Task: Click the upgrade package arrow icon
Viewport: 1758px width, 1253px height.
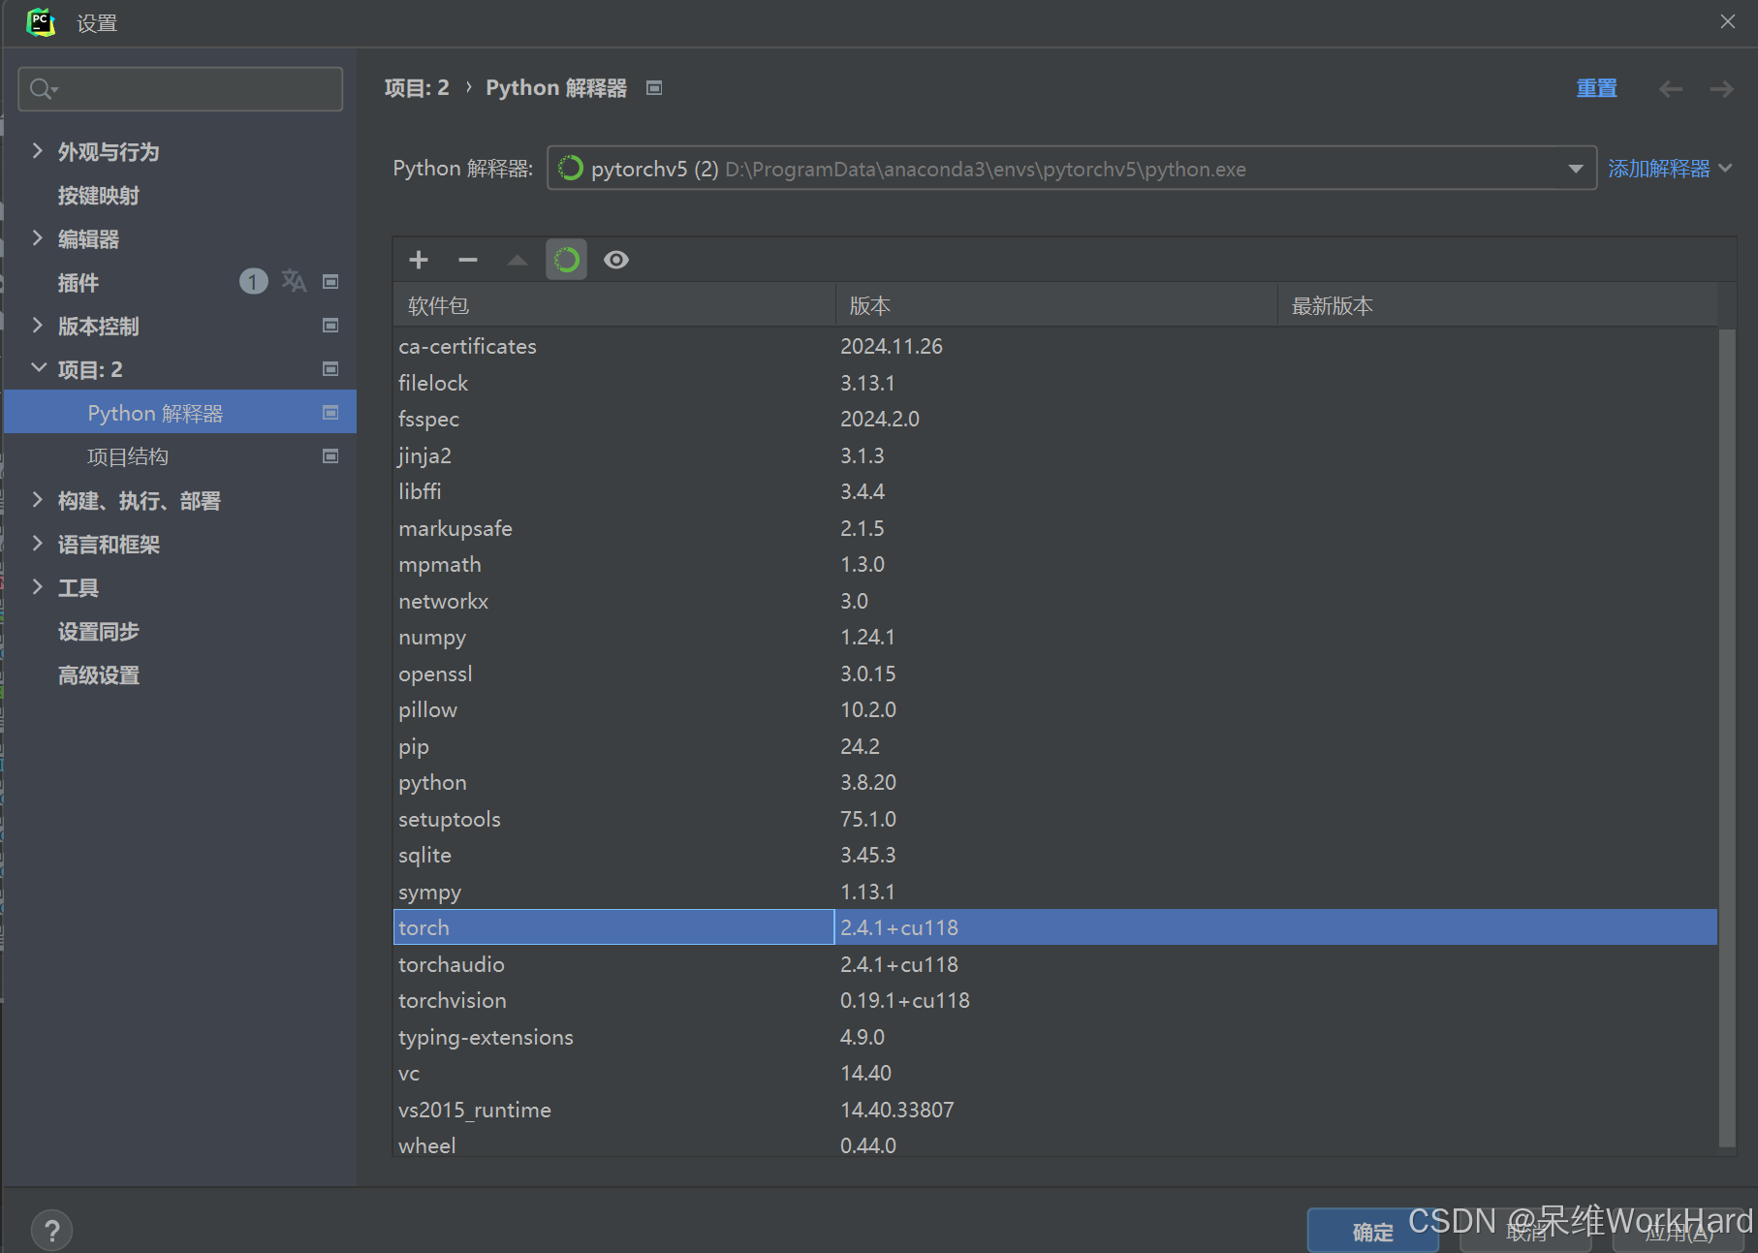Action: pyautogui.click(x=518, y=260)
